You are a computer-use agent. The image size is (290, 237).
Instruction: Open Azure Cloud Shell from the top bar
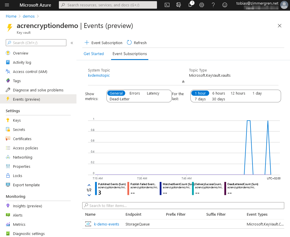(167, 5)
